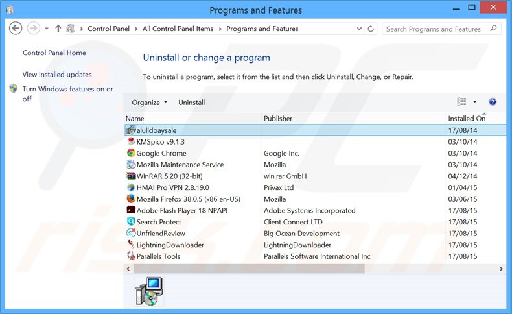The height and width of the screenshot is (314, 512).
Task: Click the Google Chrome icon
Action: (x=131, y=153)
